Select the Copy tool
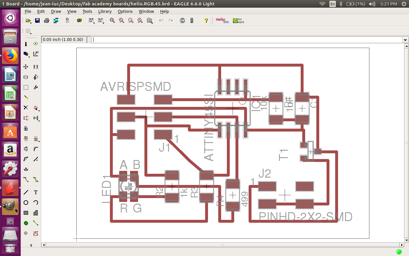The image size is (409, 256). [36, 67]
